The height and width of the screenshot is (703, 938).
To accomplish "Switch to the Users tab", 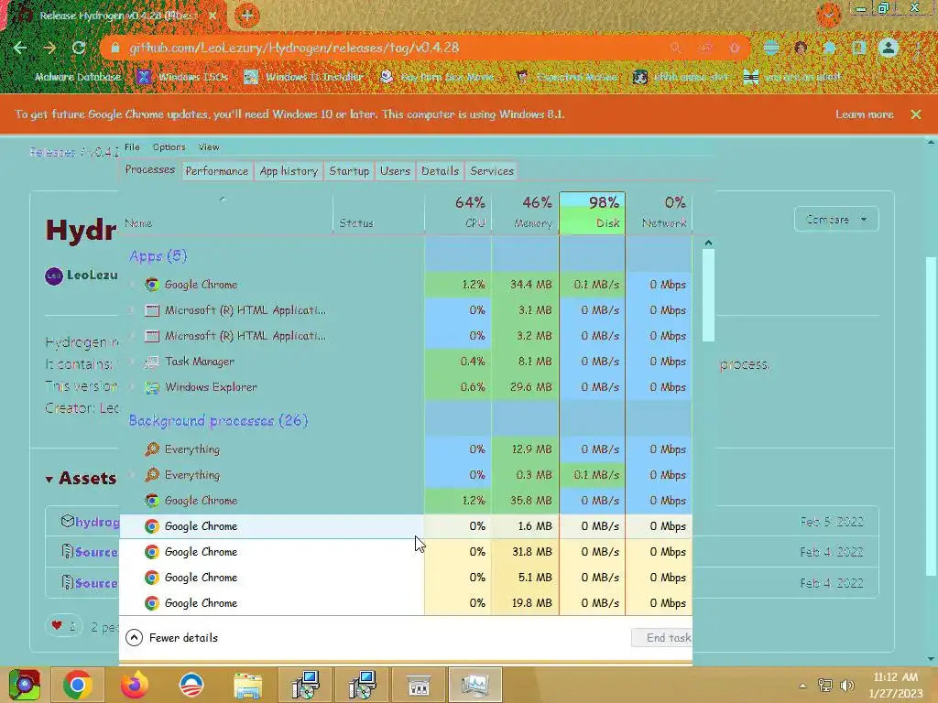I will (x=395, y=171).
